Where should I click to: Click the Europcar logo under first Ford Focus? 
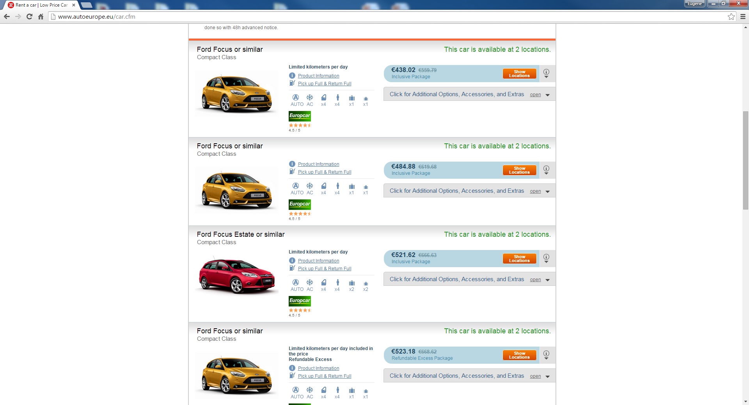300,116
